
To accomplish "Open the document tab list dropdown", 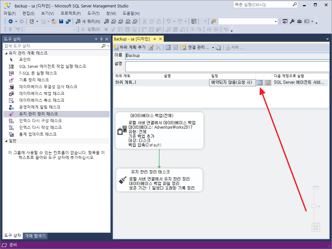I will point(327,39).
